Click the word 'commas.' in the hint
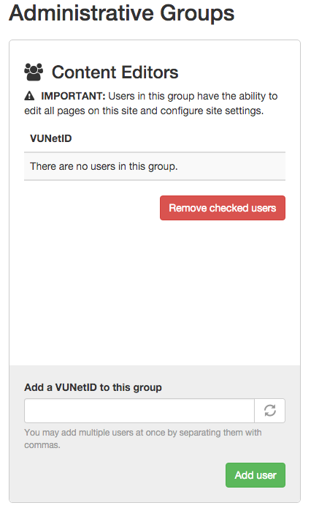 [x=42, y=445]
